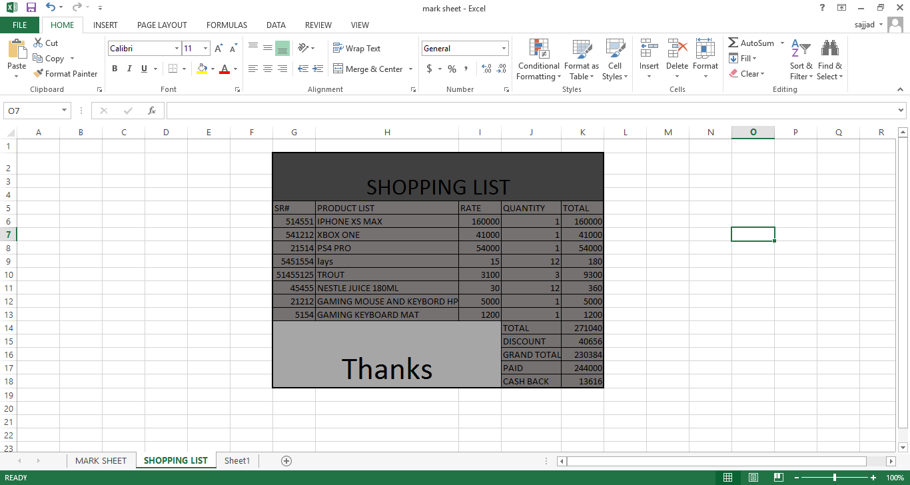Click the zoom slider handle
The width and height of the screenshot is (910, 485).
pos(835,478)
